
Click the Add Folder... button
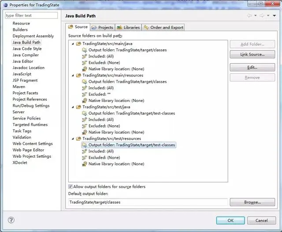[252, 44]
